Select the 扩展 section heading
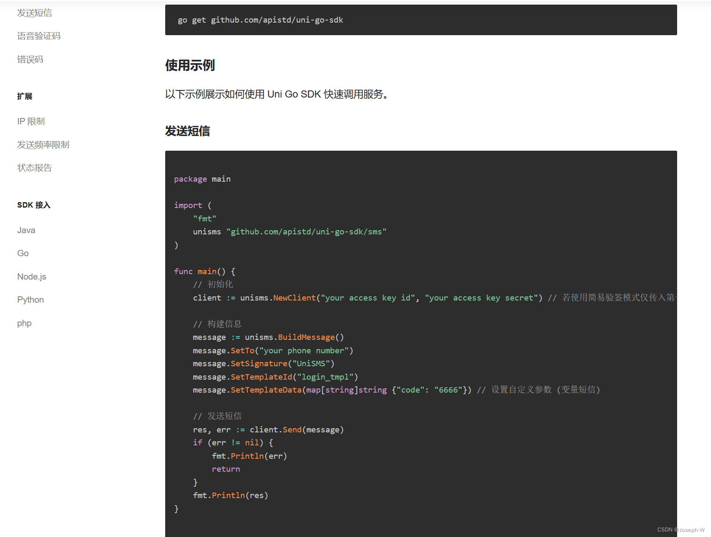 (x=25, y=96)
